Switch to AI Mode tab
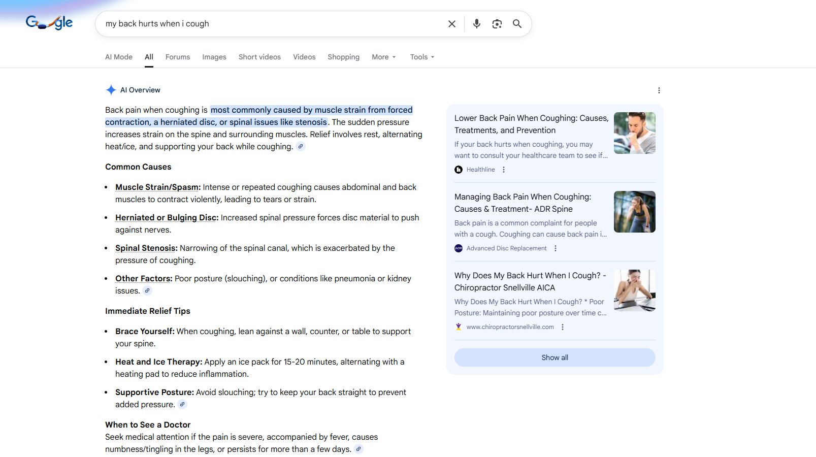816x457 pixels. coord(118,57)
